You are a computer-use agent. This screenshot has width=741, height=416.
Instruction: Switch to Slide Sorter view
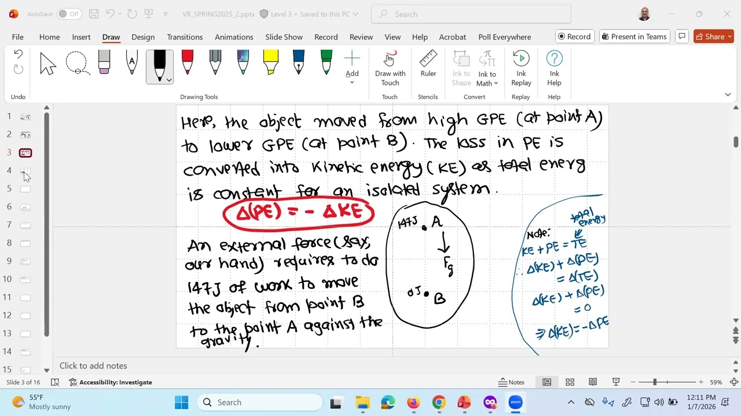click(570, 382)
